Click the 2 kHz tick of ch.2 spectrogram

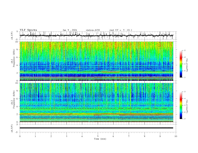click(x=17, y=114)
